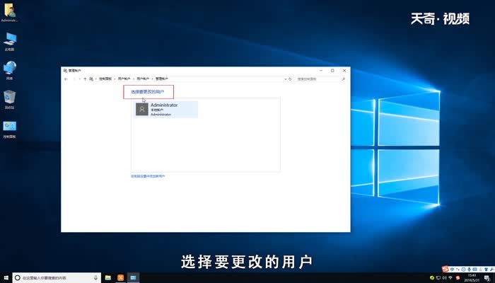495x283 pixels.
Task: Open Sogou skin shirt icon
Action: point(487,270)
